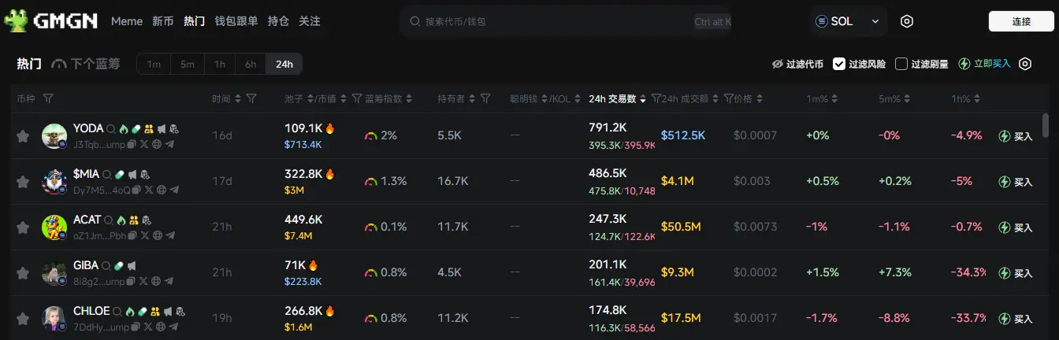1059x340 pixels.
Task: Favorite the YODA token with its star
Action: coord(23,136)
